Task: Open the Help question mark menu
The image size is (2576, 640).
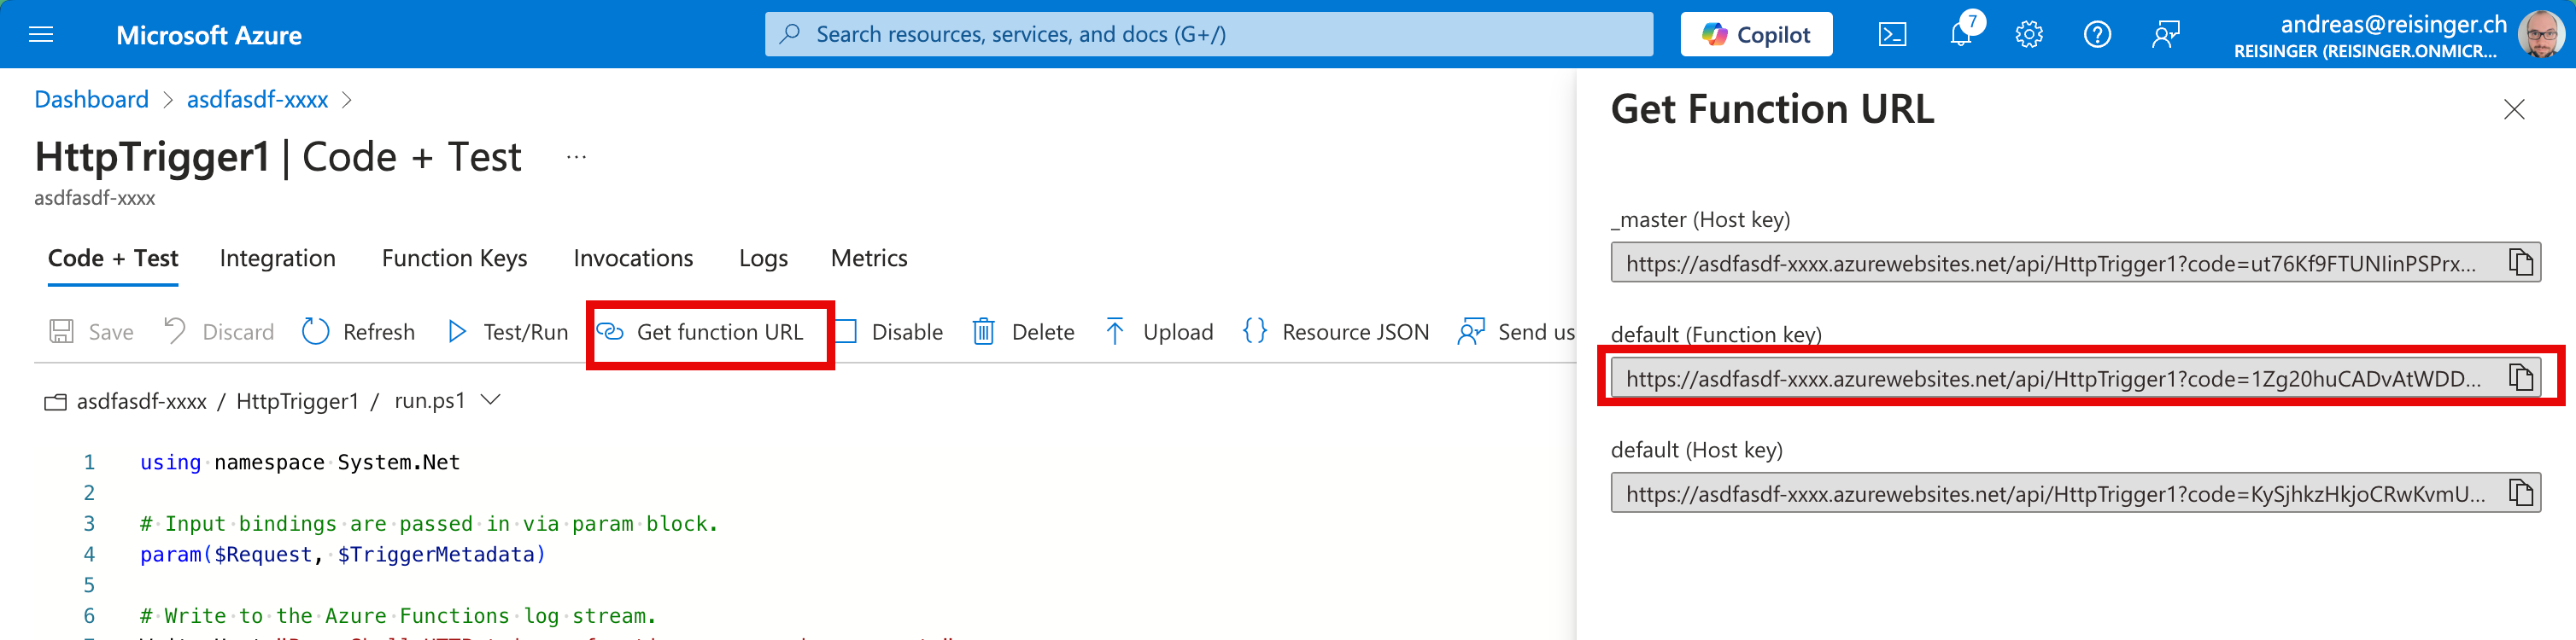Action: coord(2097,35)
